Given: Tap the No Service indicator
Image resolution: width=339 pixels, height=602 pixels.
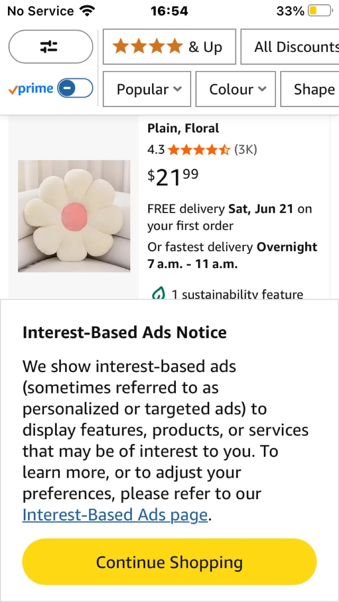Looking at the screenshot, I should tap(40, 11).
